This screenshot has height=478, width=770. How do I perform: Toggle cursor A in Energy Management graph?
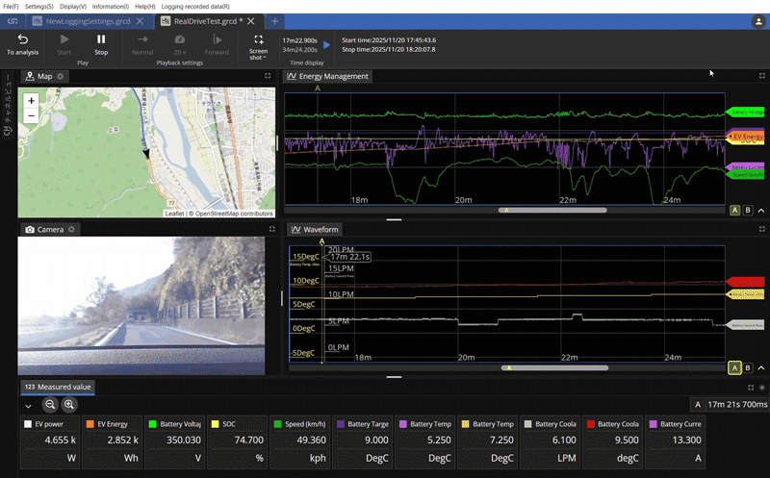(x=734, y=210)
